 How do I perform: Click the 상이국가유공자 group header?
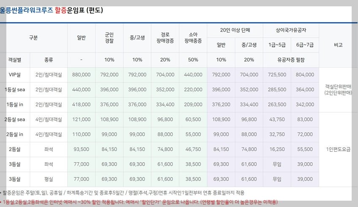coord(291,30)
